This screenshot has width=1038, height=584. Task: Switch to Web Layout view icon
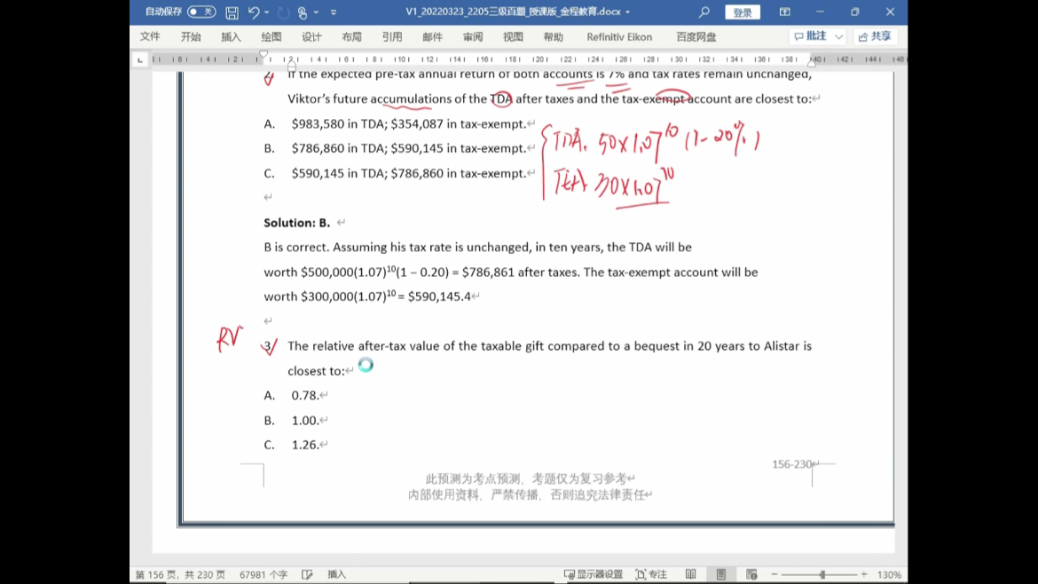pos(751,574)
